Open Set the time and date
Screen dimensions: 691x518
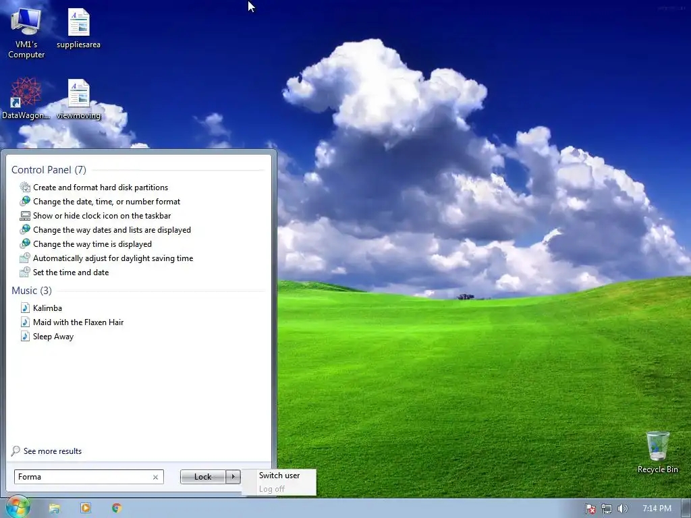click(71, 272)
